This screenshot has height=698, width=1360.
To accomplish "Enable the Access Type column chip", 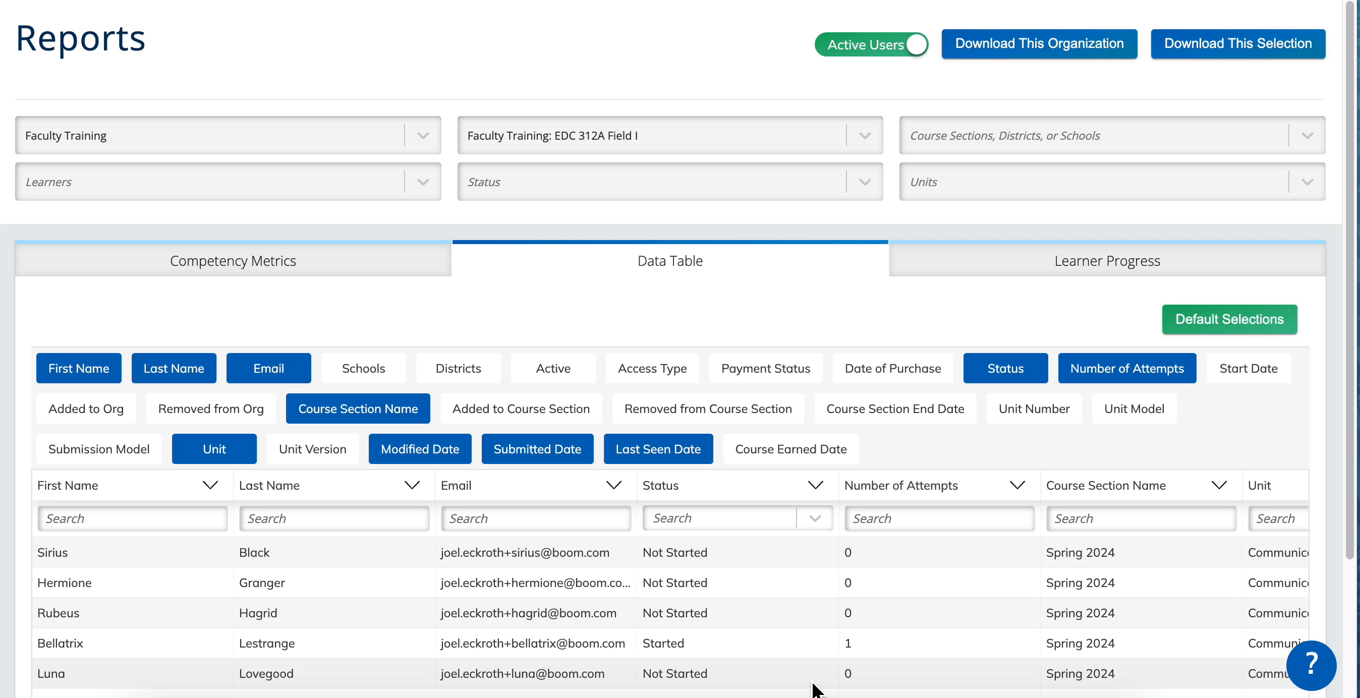I will (x=652, y=368).
